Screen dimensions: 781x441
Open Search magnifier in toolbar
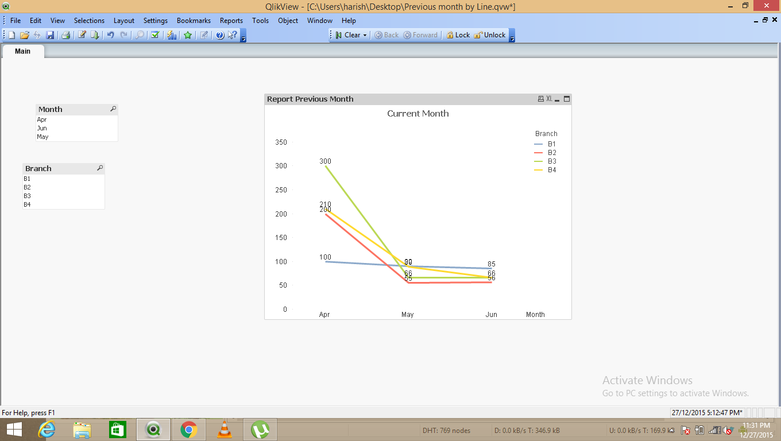click(x=140, y=35)
